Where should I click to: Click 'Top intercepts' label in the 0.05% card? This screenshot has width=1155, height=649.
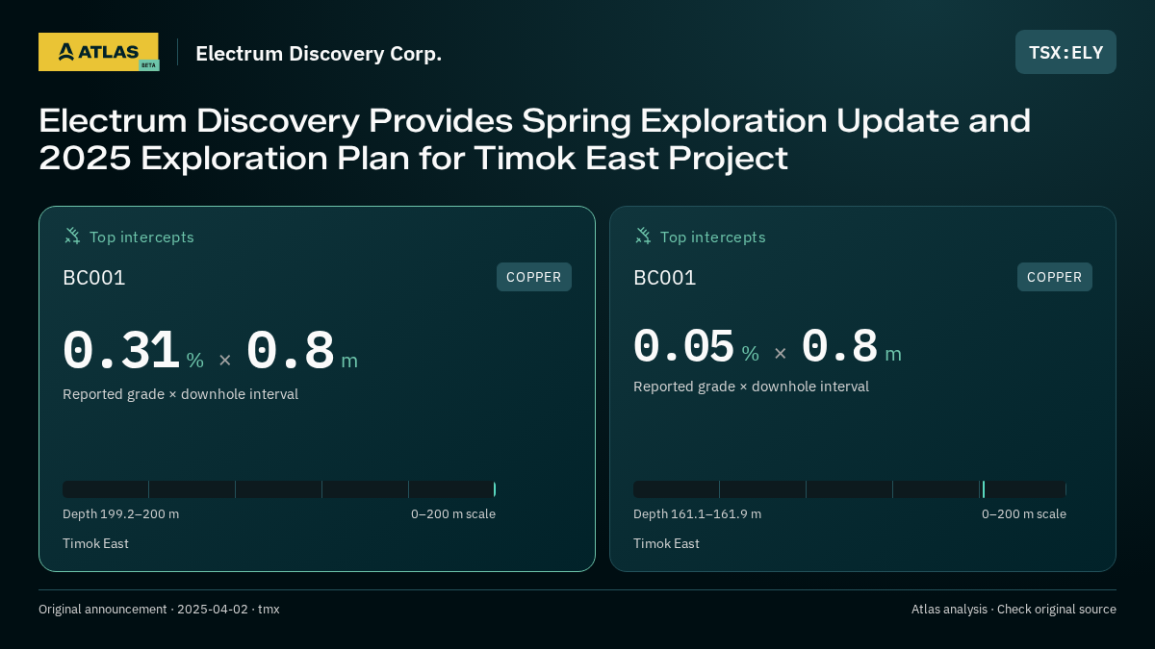pos(712,237)
